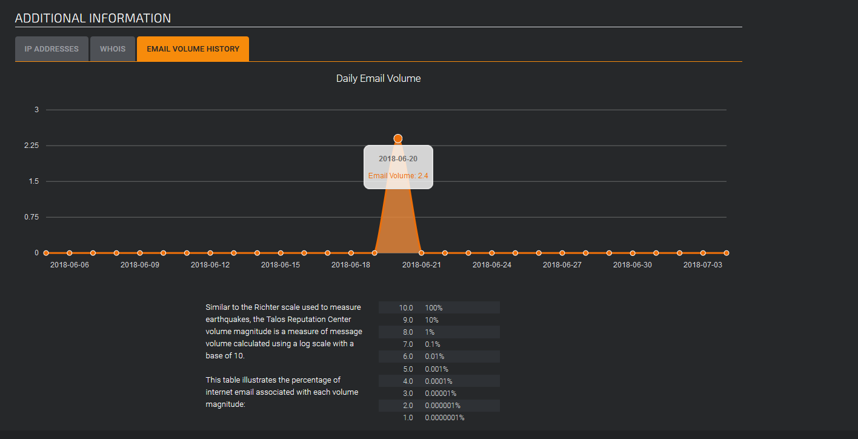Click the highlighted peak point for 2018-06-20
858x439 pixels.
pos(398,139)
